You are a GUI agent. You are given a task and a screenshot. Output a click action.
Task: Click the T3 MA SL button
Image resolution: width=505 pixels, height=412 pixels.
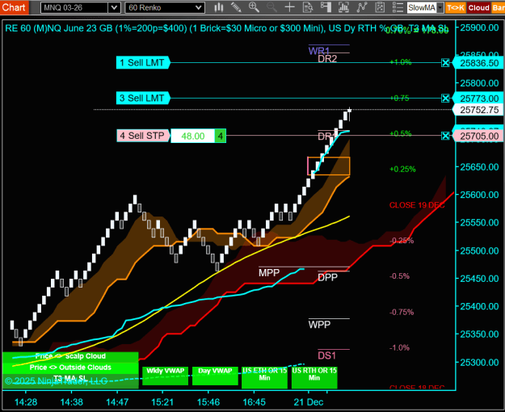pos(70,380)
